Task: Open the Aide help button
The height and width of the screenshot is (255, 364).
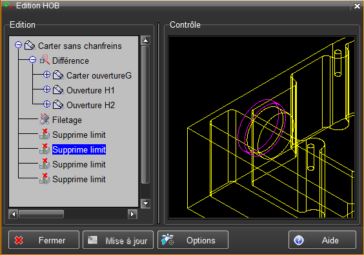Action: tap(322, 240)
